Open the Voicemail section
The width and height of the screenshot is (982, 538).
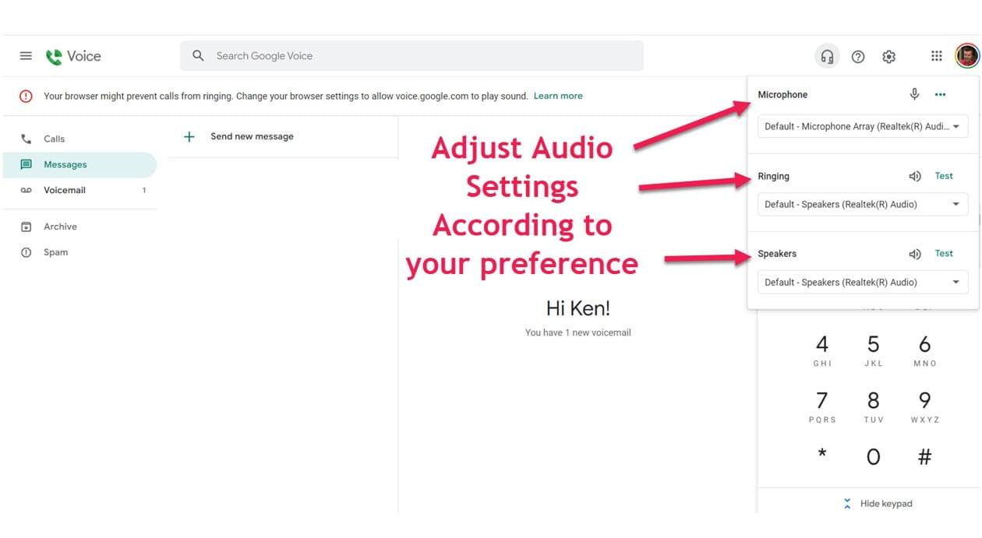[65, 190]
